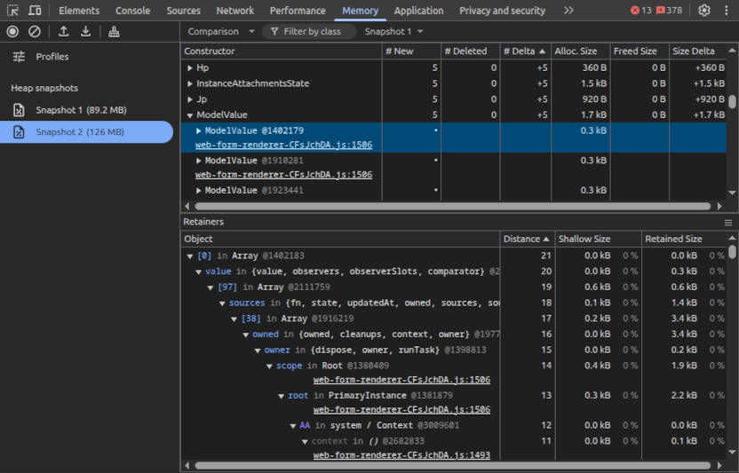Screen dimensions: 739x473
Task: Open web-form-renderer-CFsJchDA.js:1493 source link
Action: [401, 455]
